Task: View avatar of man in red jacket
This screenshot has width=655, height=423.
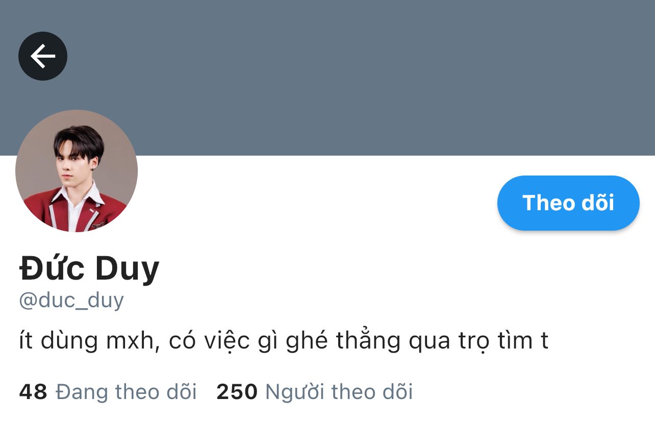Action: (77, 171)
